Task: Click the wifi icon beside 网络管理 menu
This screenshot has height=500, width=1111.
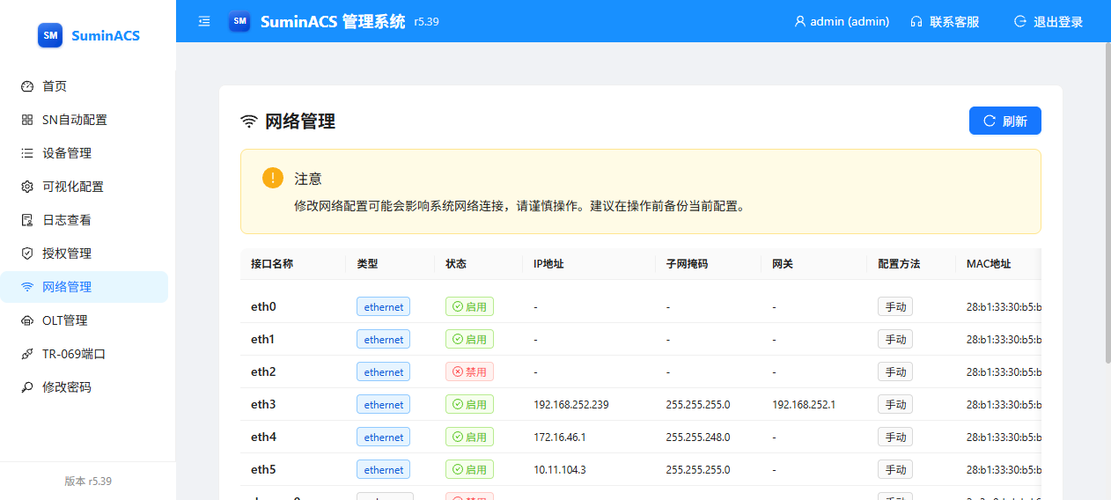Action: (27, 287)
